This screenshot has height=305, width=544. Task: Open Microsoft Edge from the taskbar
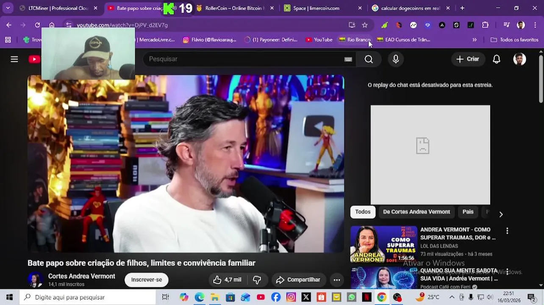pyautogui.click(x=200, y=297)
